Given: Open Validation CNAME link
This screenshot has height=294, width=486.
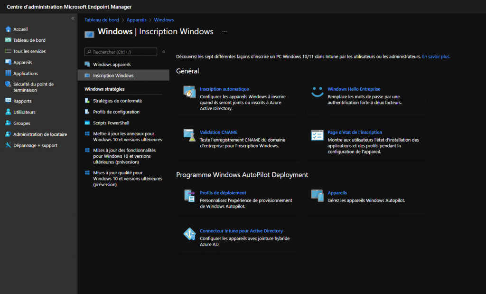Looking at the screenshot, I should coord(218,132).
